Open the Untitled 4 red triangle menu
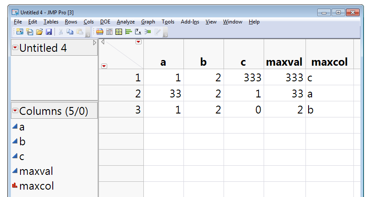Image resolution: width=370 pixels, height=197 pixels. 16,47
